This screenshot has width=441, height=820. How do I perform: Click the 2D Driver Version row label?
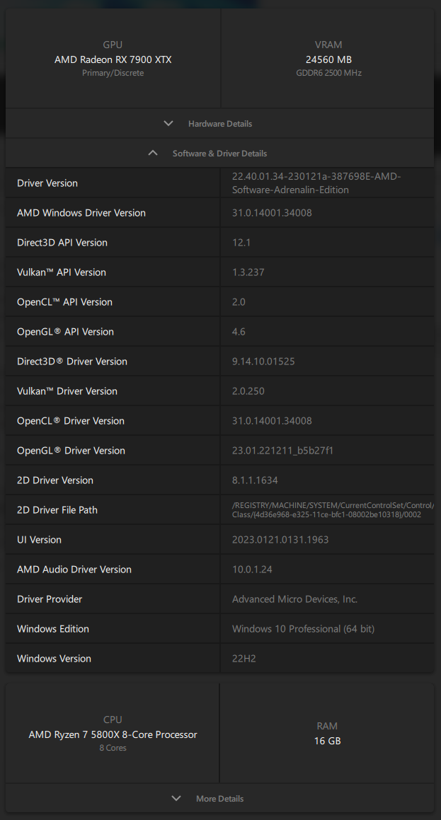[55, 480]
